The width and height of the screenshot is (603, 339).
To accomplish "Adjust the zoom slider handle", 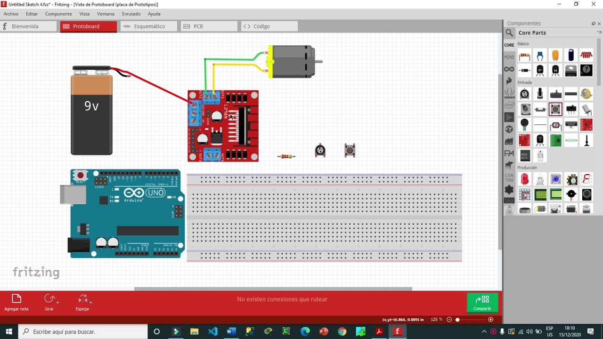I will 457,319.
